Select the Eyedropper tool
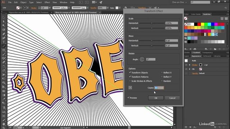230x129 pixels. click(x=4, y=99)
